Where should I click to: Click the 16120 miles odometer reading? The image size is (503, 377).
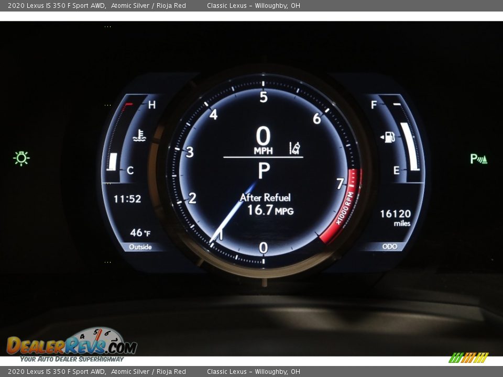click(395, 218)
